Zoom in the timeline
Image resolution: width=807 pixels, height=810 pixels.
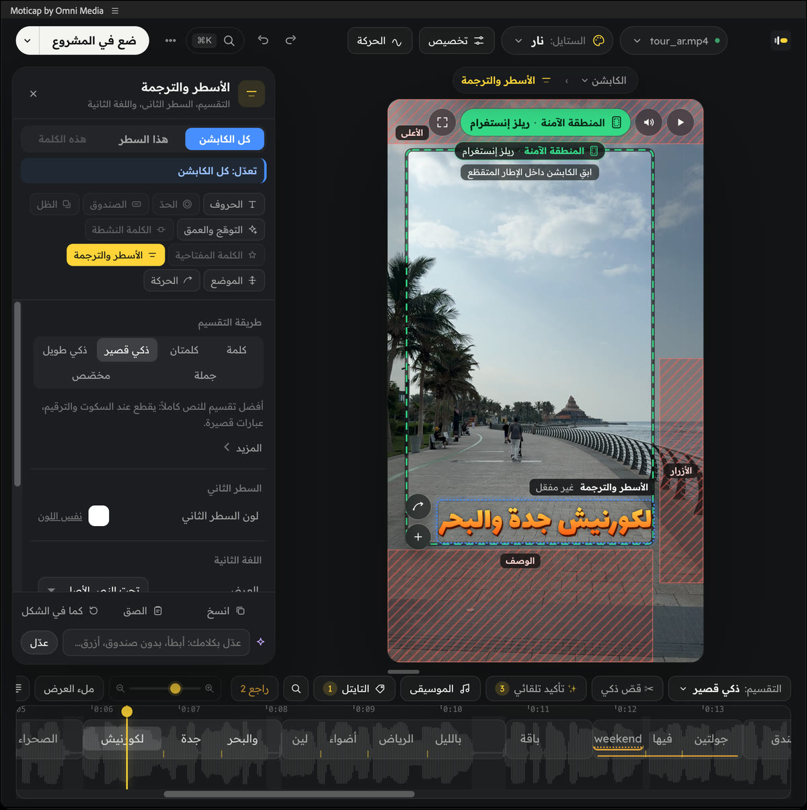pos(209,688)
